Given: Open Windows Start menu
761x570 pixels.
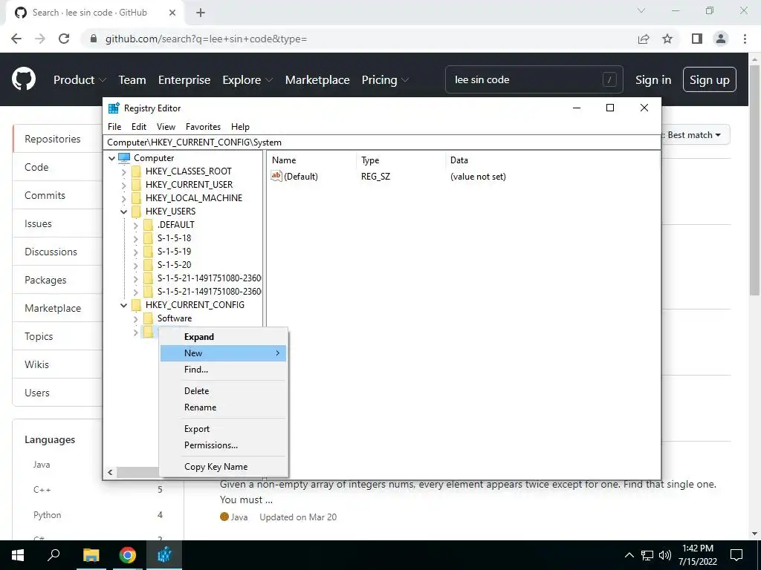Looking at the screenshot, I should tap(18, 555).
